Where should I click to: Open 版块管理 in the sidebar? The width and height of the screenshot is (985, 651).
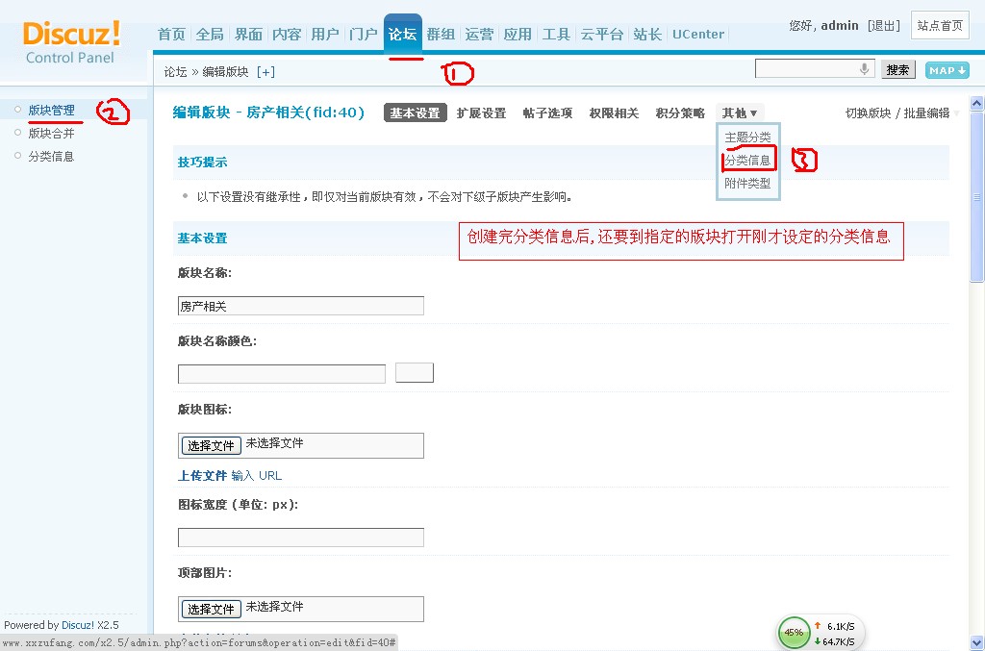[x=52, y=111]
